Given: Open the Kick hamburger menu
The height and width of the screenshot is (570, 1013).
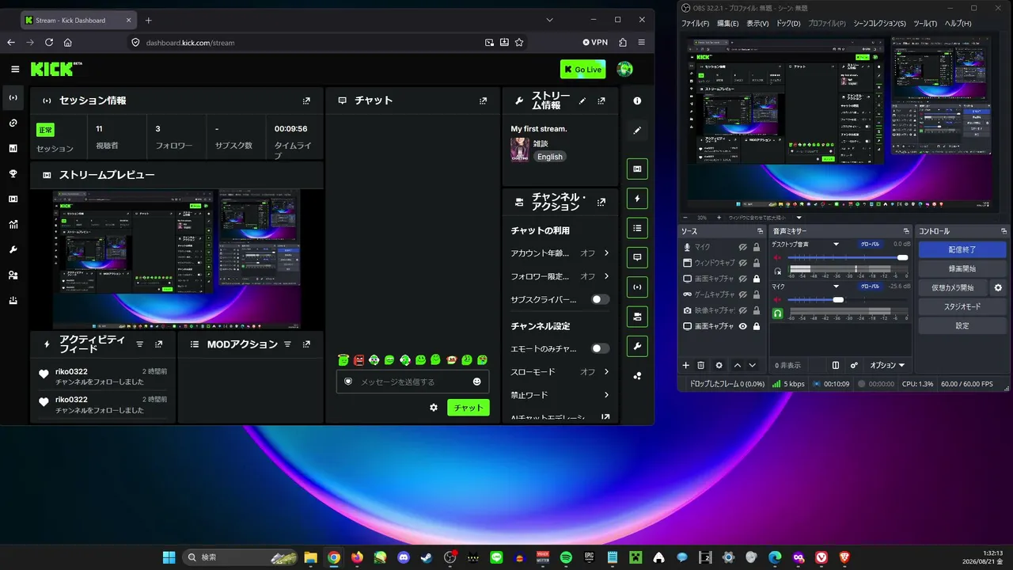Looking at the screenshot, I should click(14, 70).
